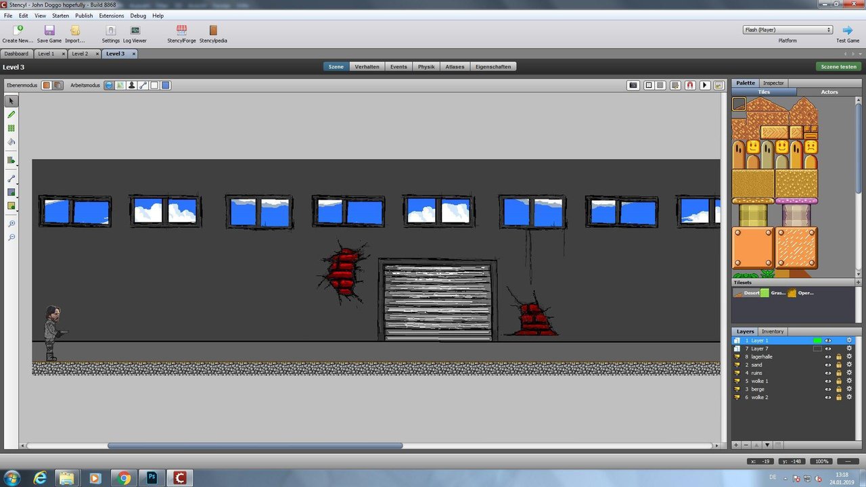This screenshot has width=866, height=487.
Task: Open Settings from the toolbar
Action: click(111, 34)
